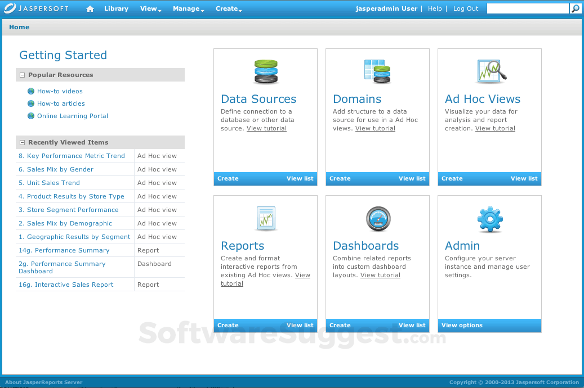Click Create under Dashboards
584x388 pixels.
pyautogui.click(x=340, y=325)
